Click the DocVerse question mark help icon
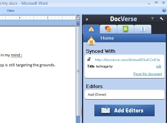 coord(153,19)
